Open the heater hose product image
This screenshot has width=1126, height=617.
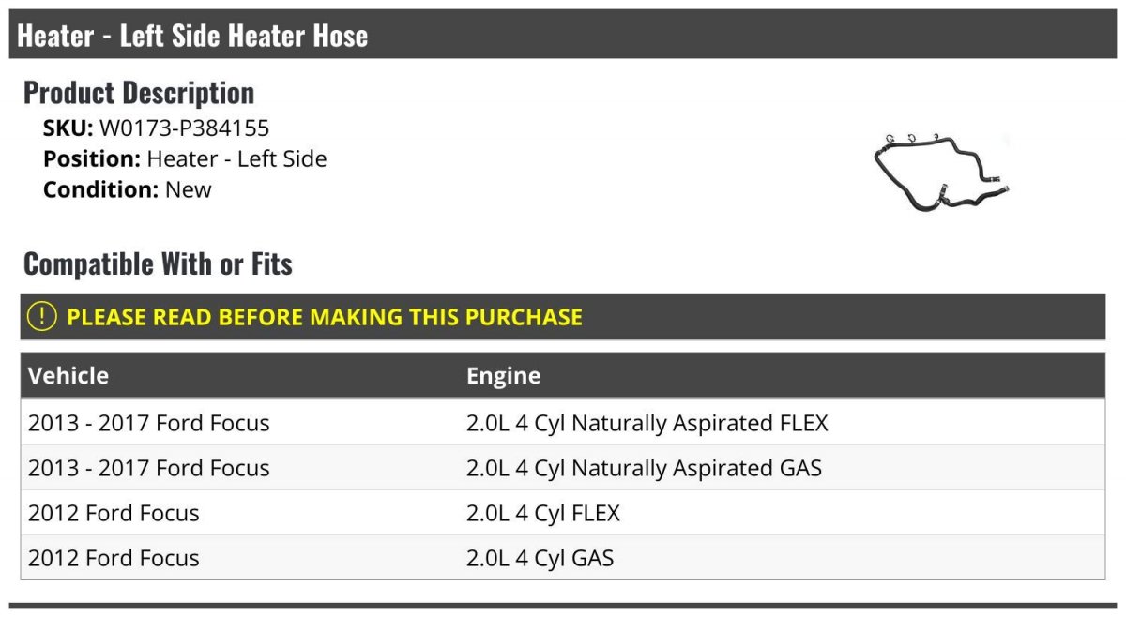click(x=941, y=172)
